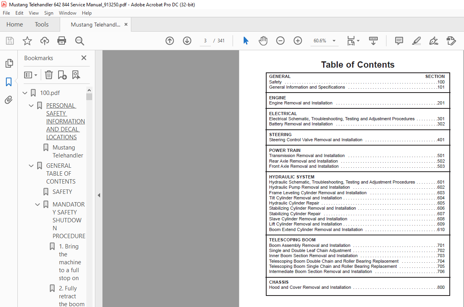Open the Help menu
Image resolution: width=464 pixels, height=307 pixels.
tap(87, 13)
